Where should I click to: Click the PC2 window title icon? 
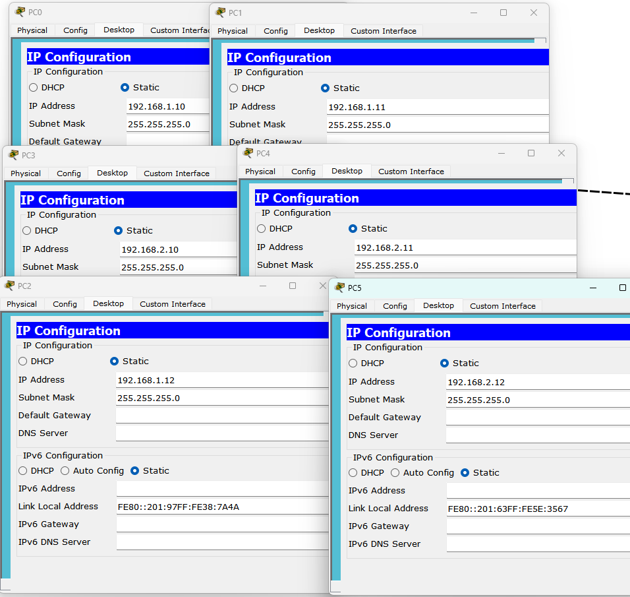tap(9, 286)
